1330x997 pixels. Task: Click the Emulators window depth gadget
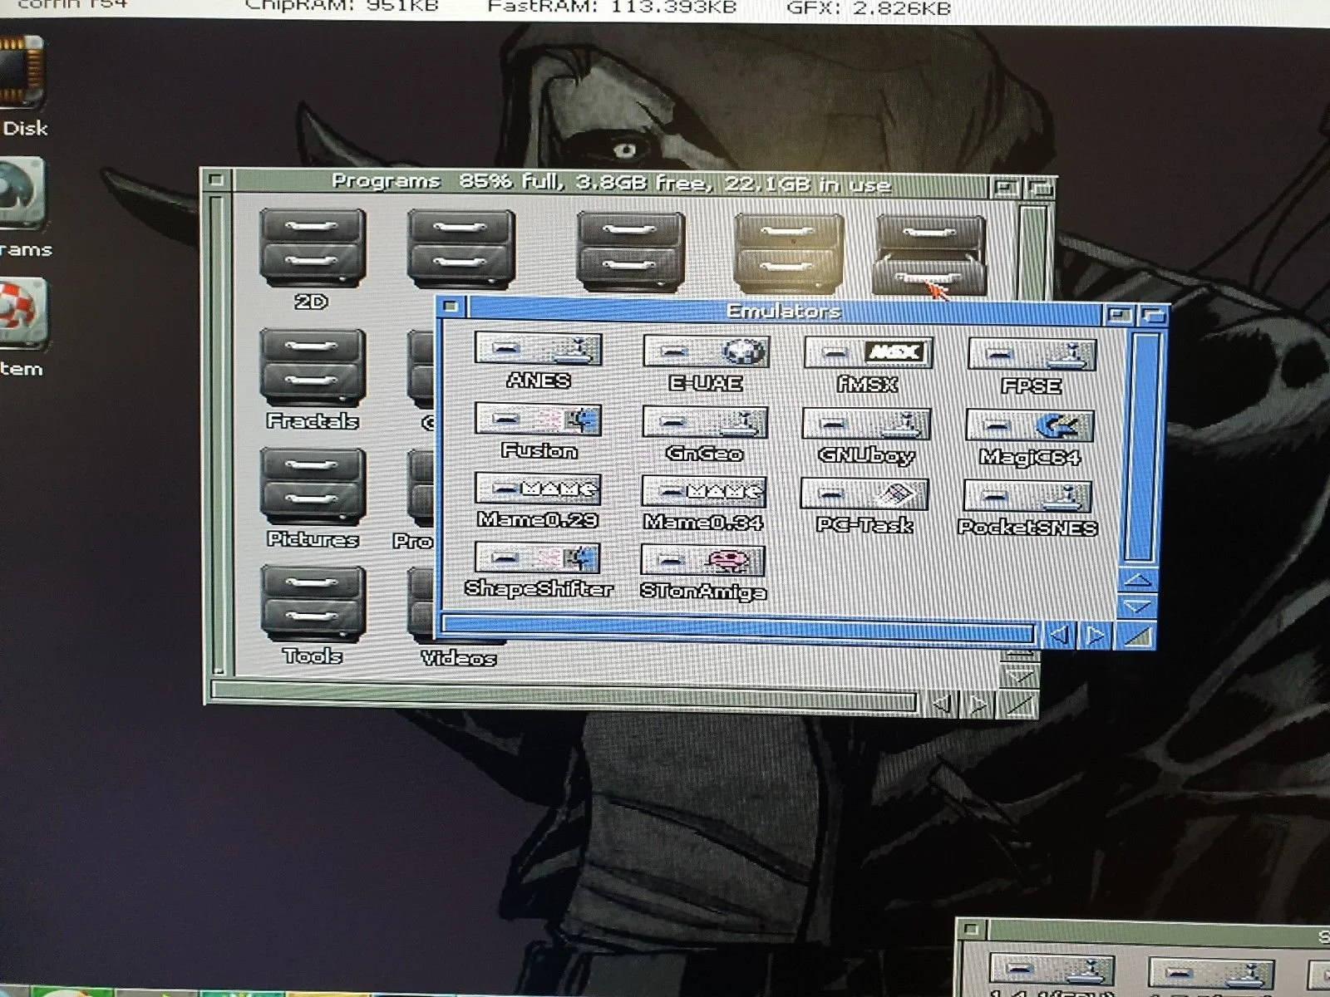[1152, 316]
